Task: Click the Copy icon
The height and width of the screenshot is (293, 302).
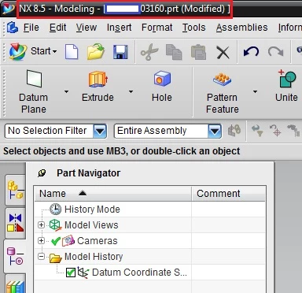Action: (174, 52)
